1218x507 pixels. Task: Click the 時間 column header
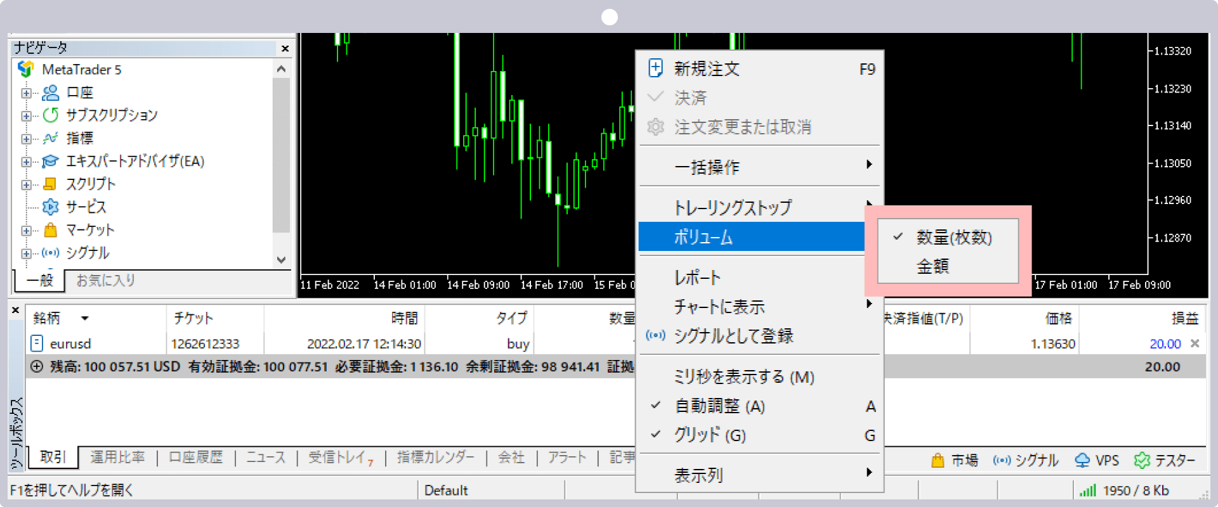[344, 318]
